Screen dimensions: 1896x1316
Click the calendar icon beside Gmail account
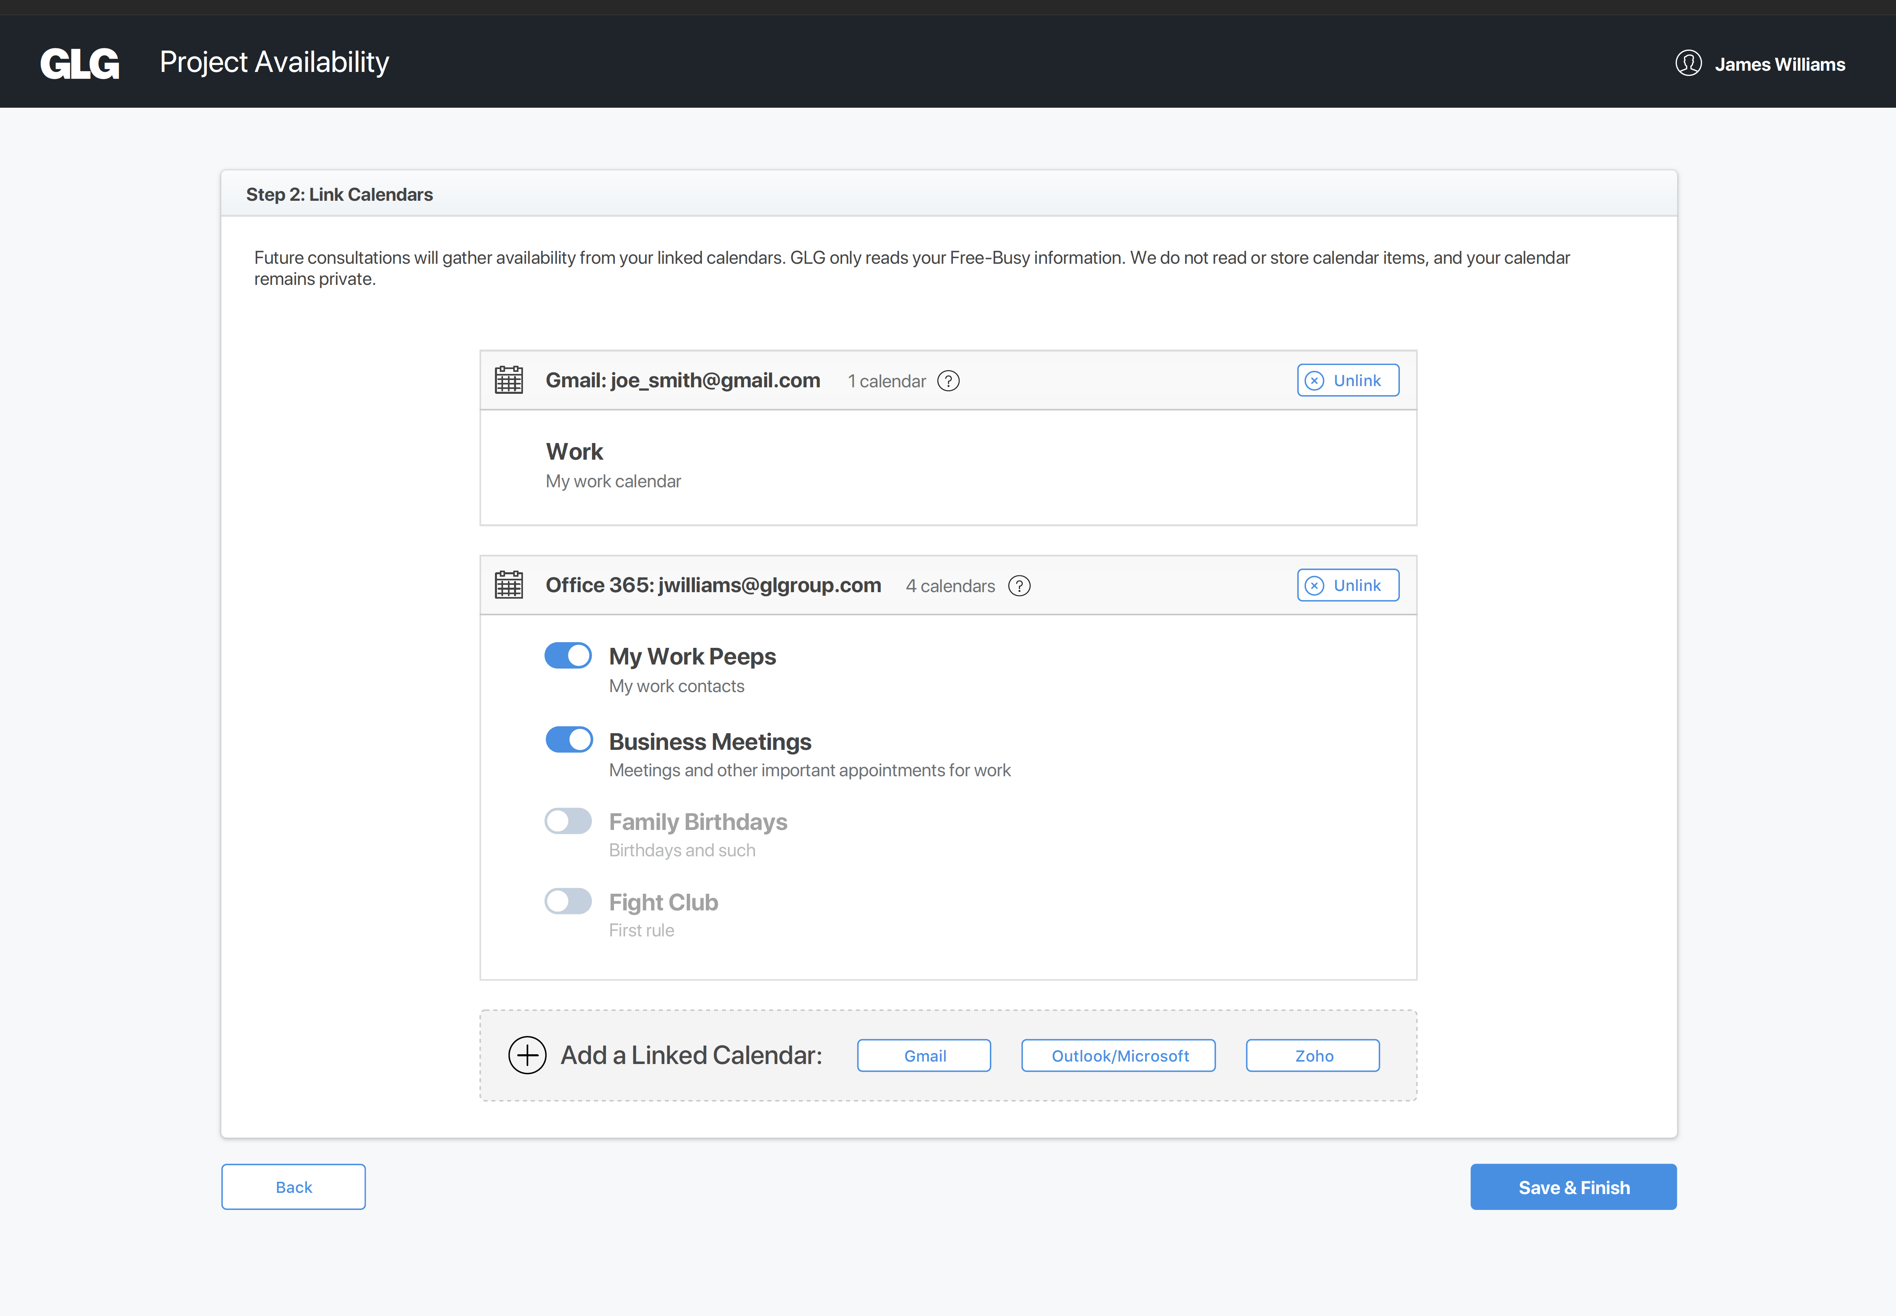pos(509,380)
